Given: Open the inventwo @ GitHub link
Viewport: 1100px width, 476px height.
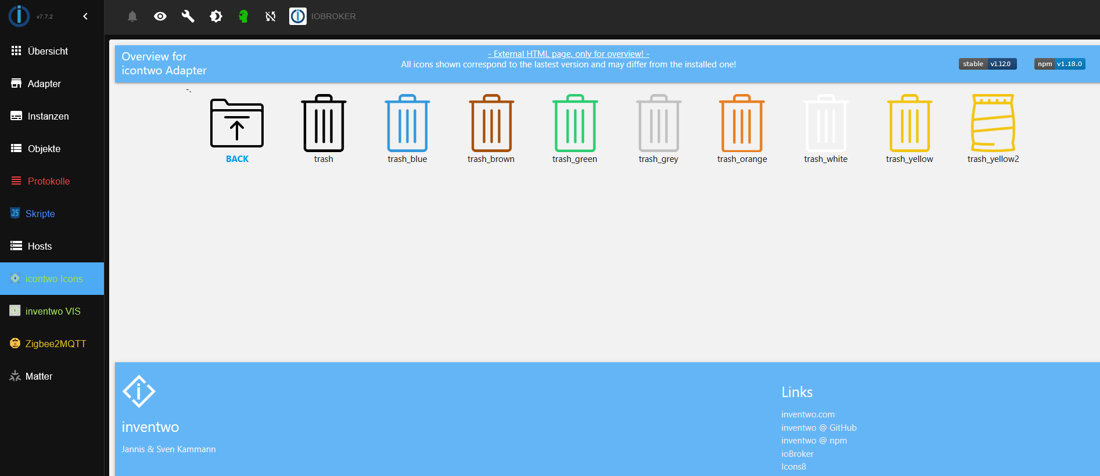Looking at the screenshot, I should click(x=819, y=428).
